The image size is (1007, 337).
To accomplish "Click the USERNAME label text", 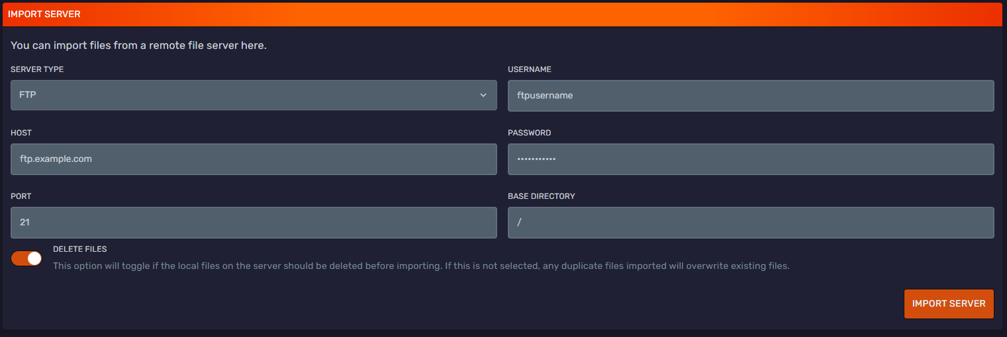I will click(529, 69).
